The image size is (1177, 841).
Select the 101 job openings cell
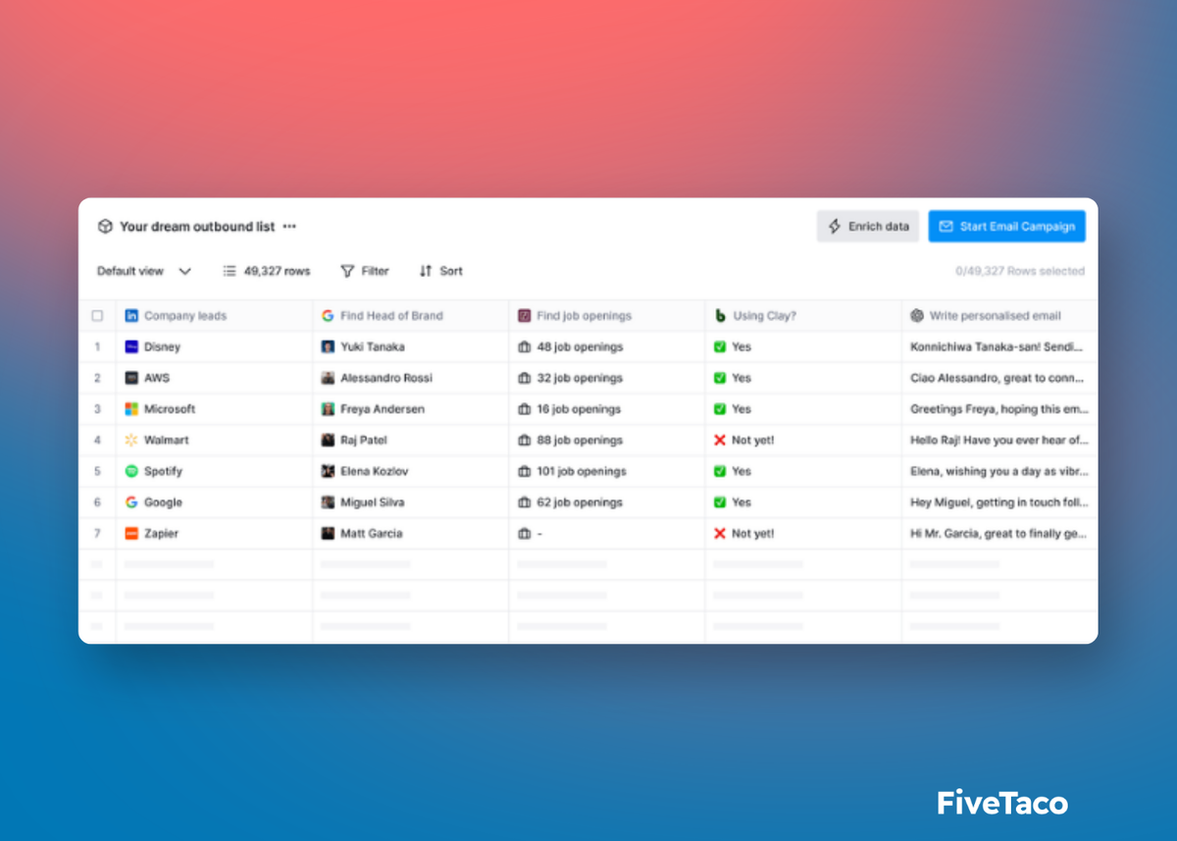click(607, 471)
